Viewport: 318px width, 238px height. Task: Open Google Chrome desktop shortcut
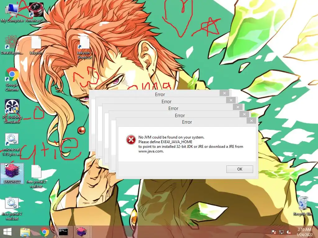point(12,79)
